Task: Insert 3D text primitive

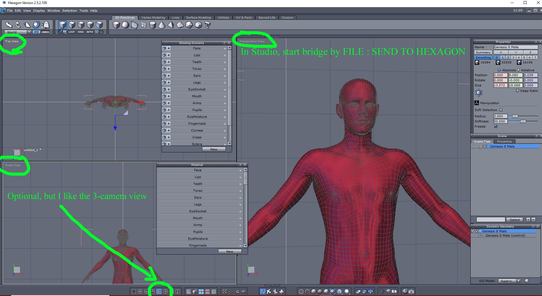Action: coord(207,25)
